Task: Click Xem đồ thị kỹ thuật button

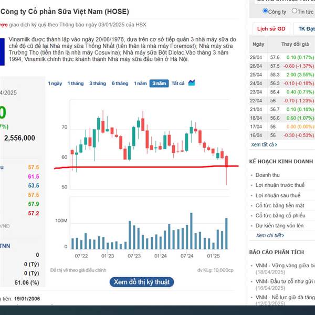Action: [x=142, y=282]
